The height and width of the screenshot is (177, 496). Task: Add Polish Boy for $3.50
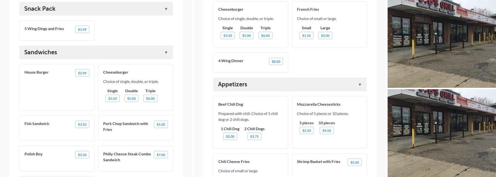(82, 155)
